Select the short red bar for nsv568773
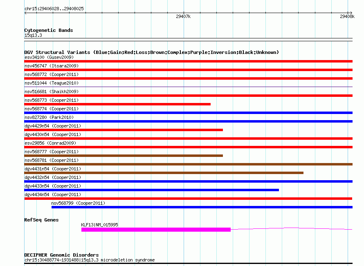The height and width of the screenshot is (266, 364). [117, 104]
